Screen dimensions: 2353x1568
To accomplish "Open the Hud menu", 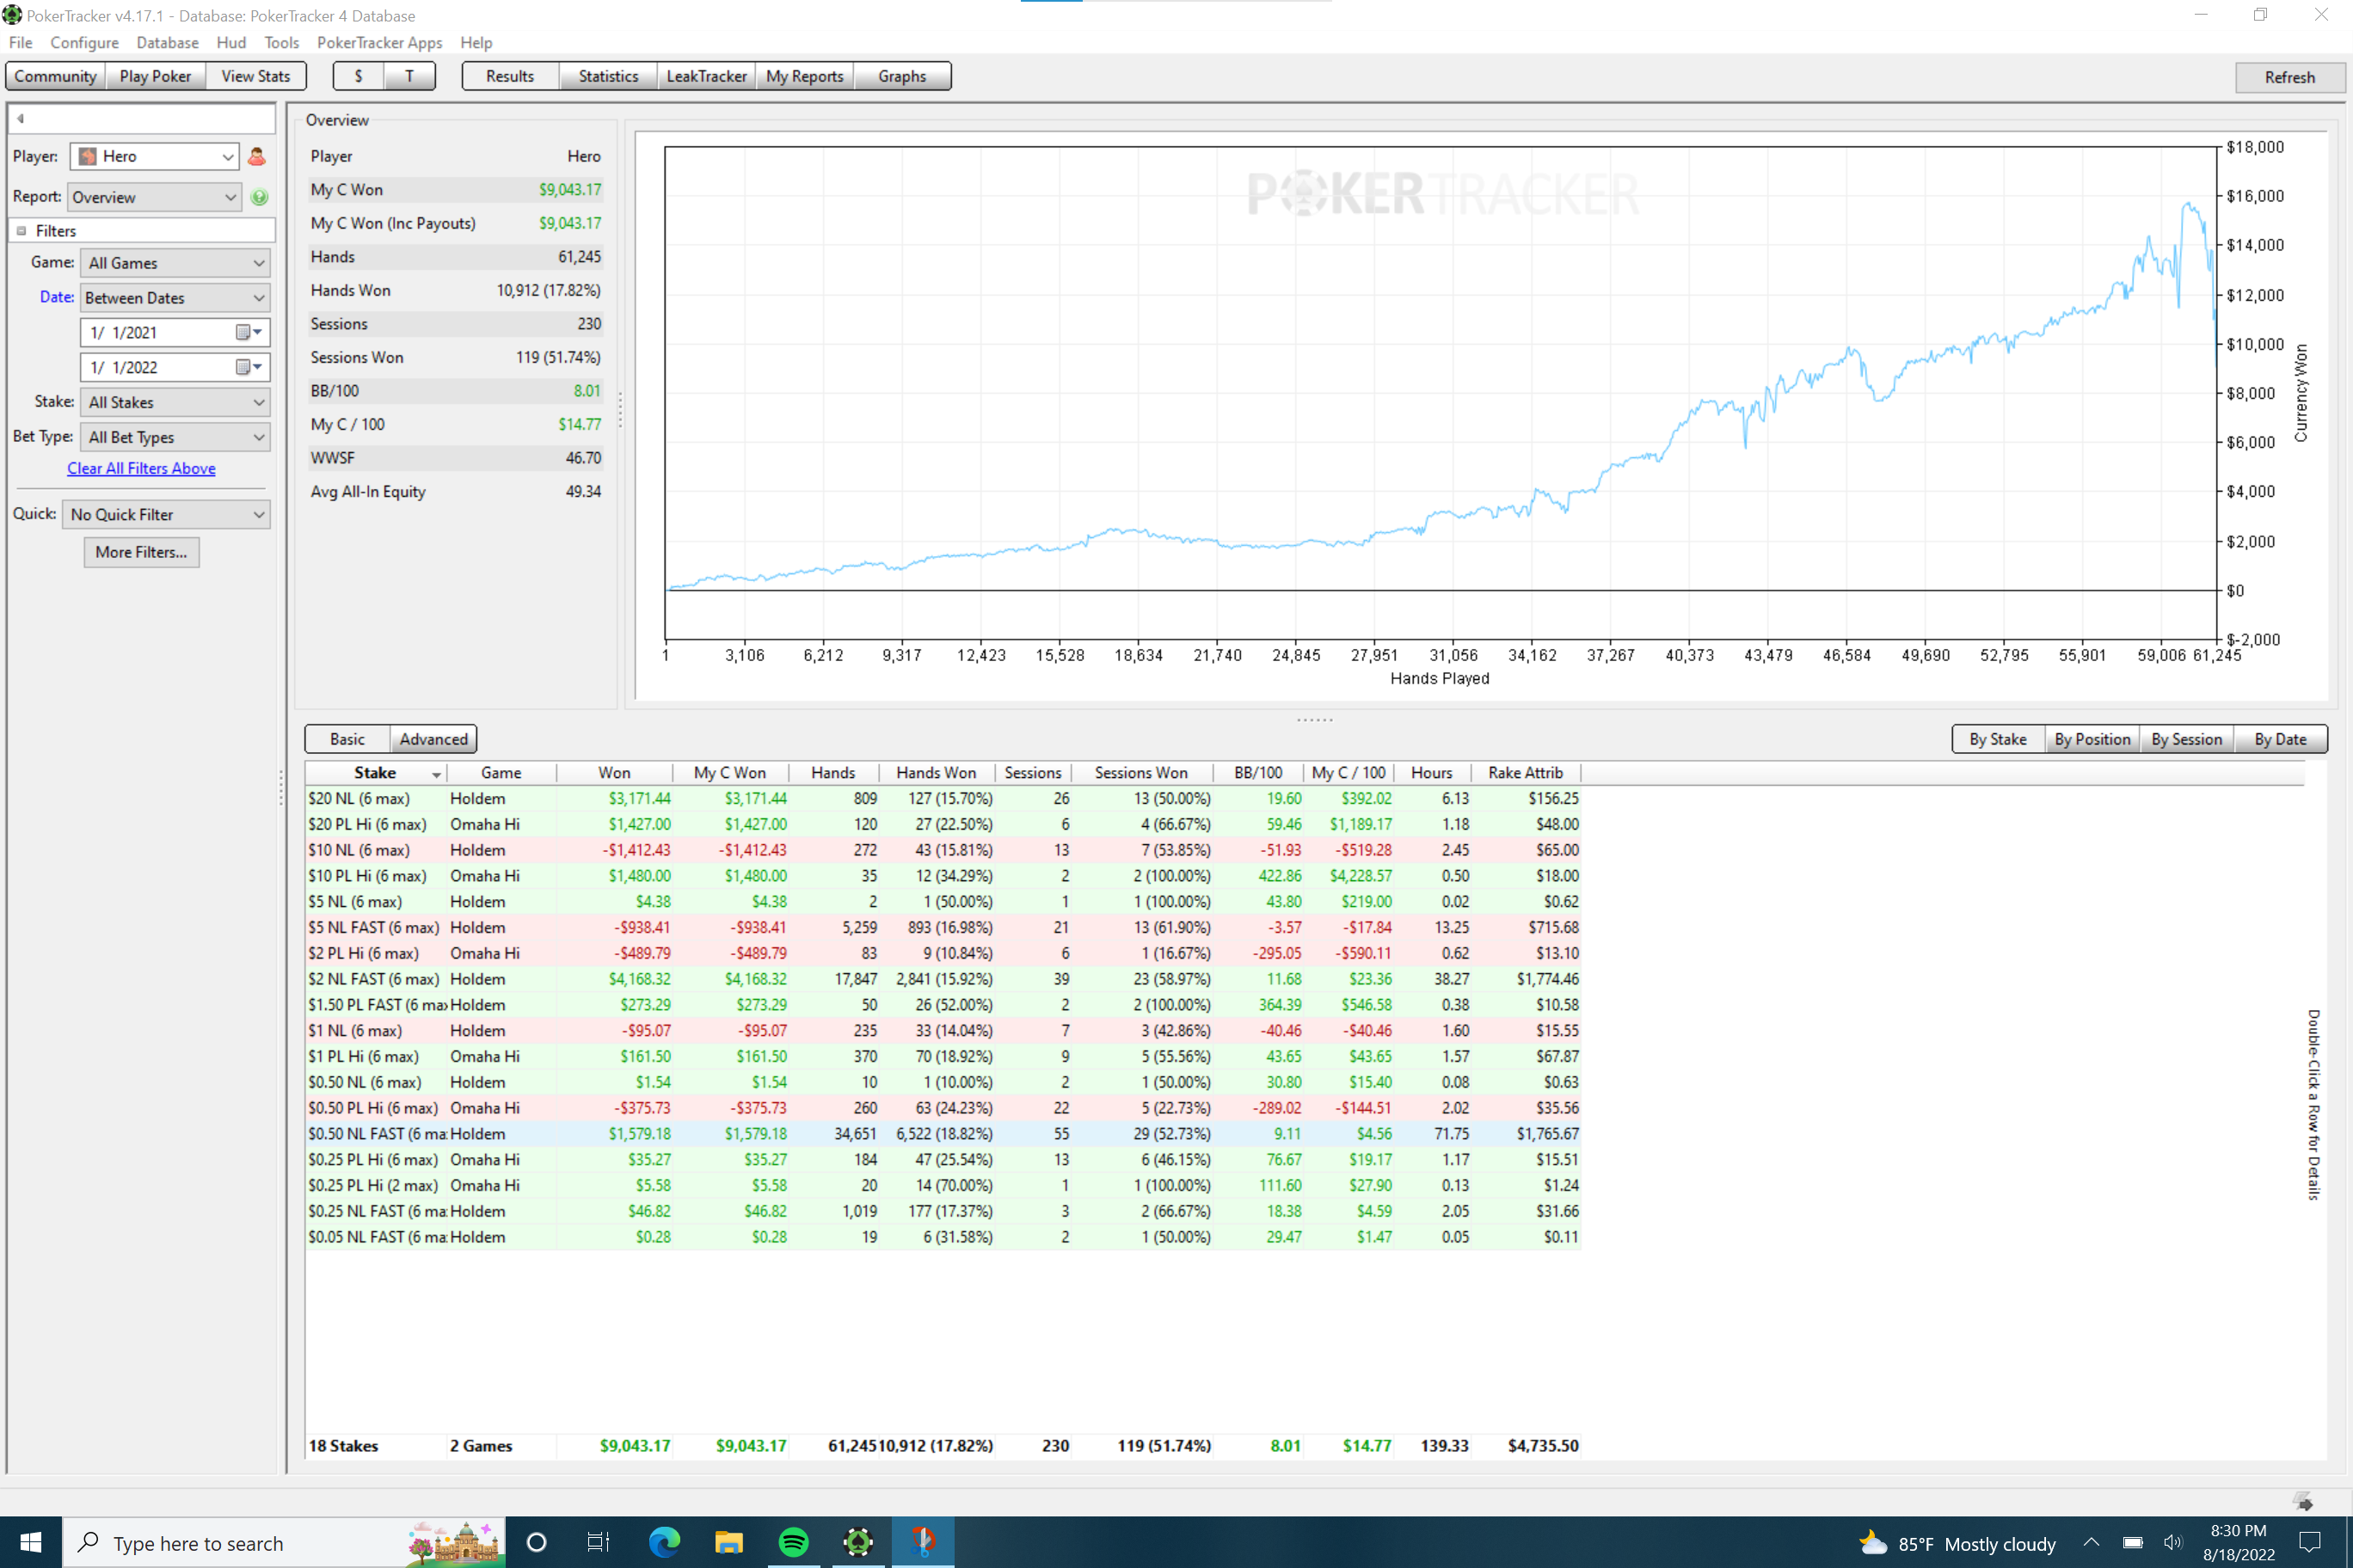I will click(230, 42).
